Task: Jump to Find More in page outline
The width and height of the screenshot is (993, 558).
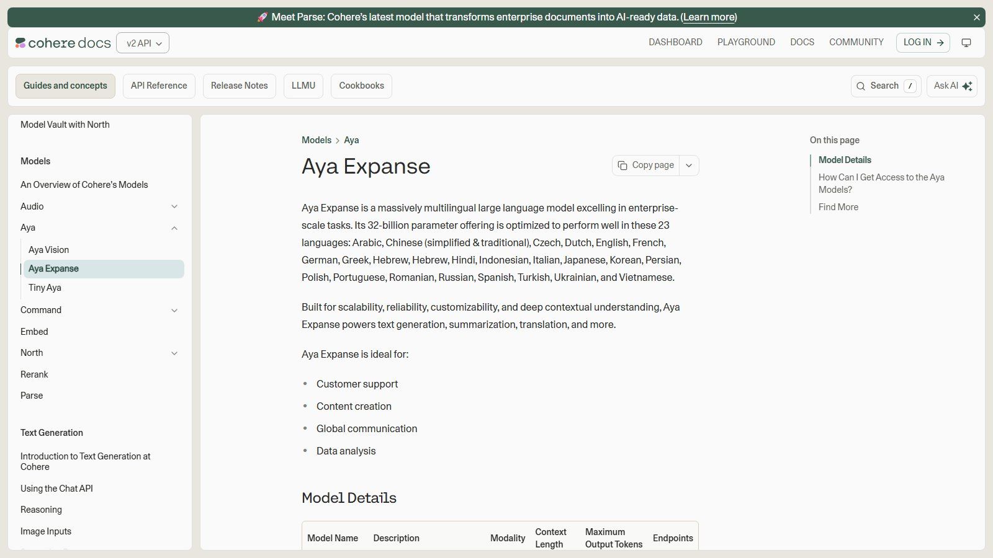Action: pyautogui.click(x=838, y=207)
